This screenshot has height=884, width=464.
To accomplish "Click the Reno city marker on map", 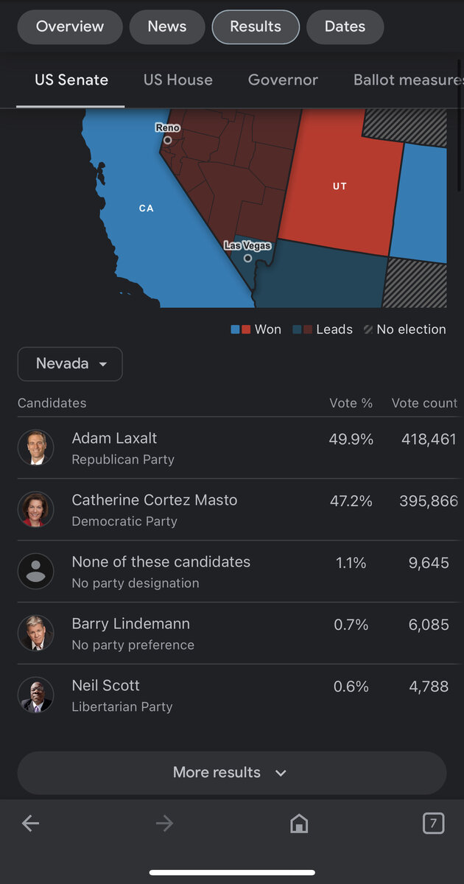I will [x=168, y=139].
